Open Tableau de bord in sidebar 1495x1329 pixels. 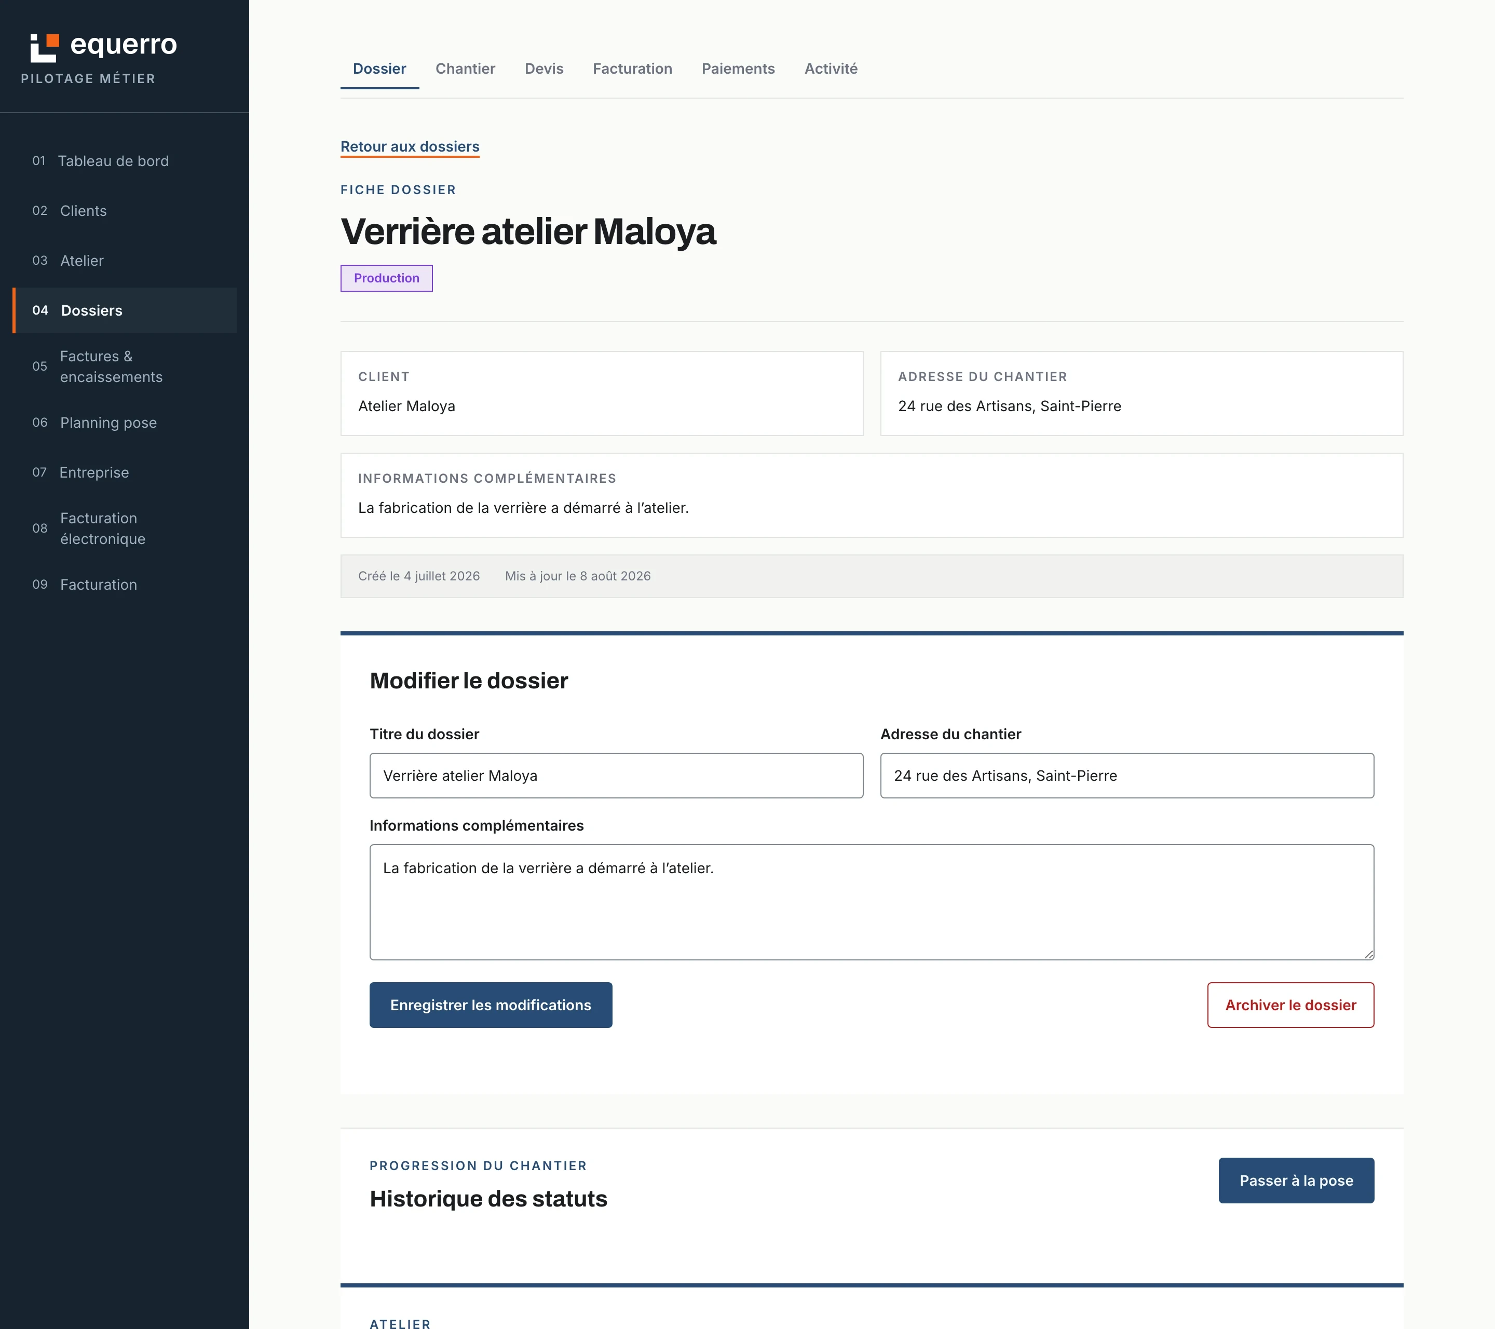tap(125, 161)
